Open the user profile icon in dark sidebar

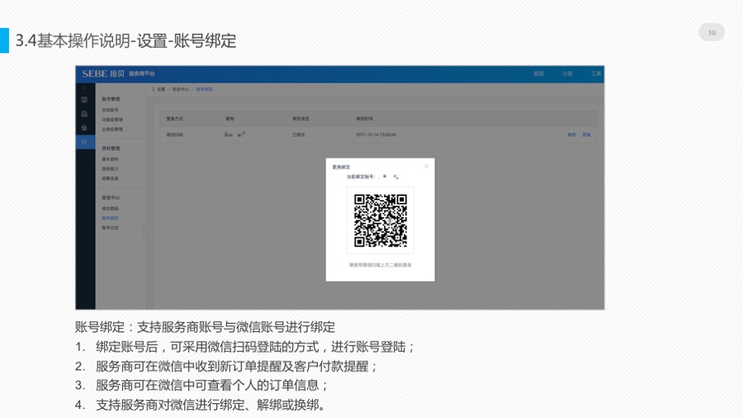pos(84,114)
